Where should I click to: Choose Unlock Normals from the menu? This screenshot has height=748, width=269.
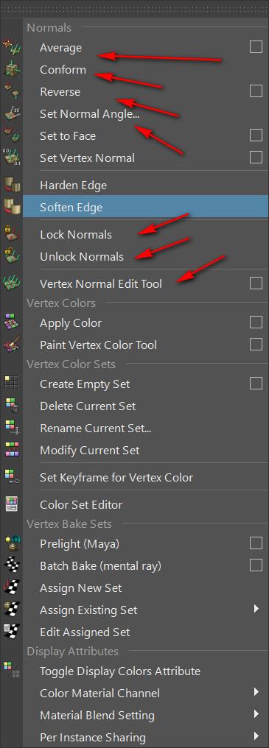click(82, 257)
